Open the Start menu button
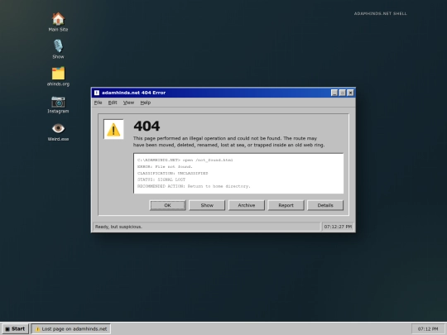 (x=16, y=328)
